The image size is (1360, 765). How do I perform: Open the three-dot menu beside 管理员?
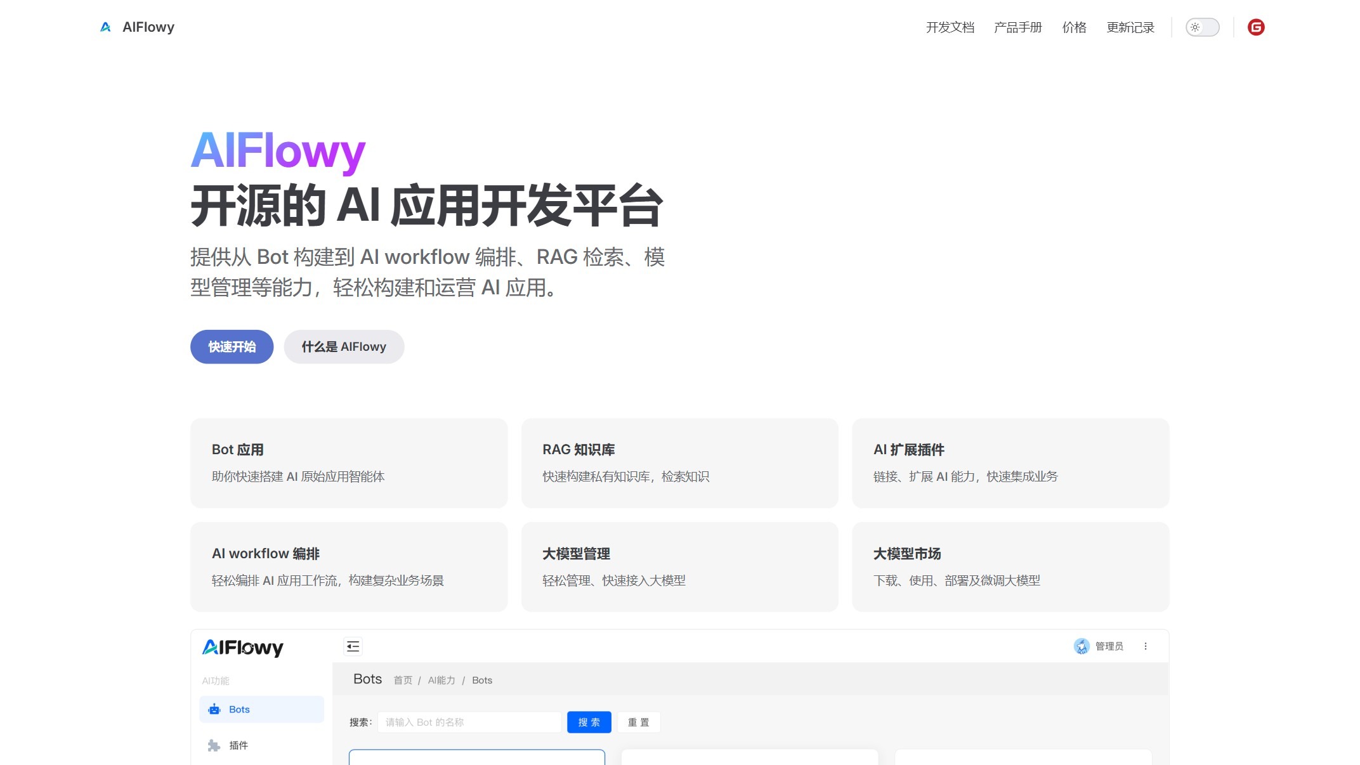pyautogui.click(x=1146, y=646)
